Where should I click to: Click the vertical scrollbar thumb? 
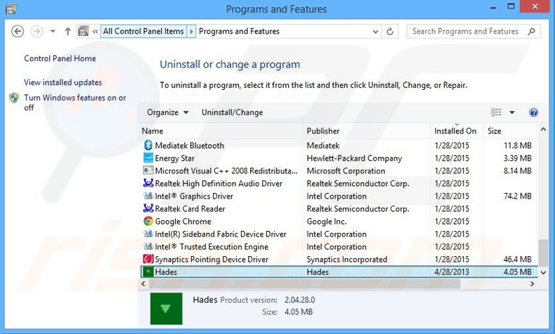tap(543, 253)
